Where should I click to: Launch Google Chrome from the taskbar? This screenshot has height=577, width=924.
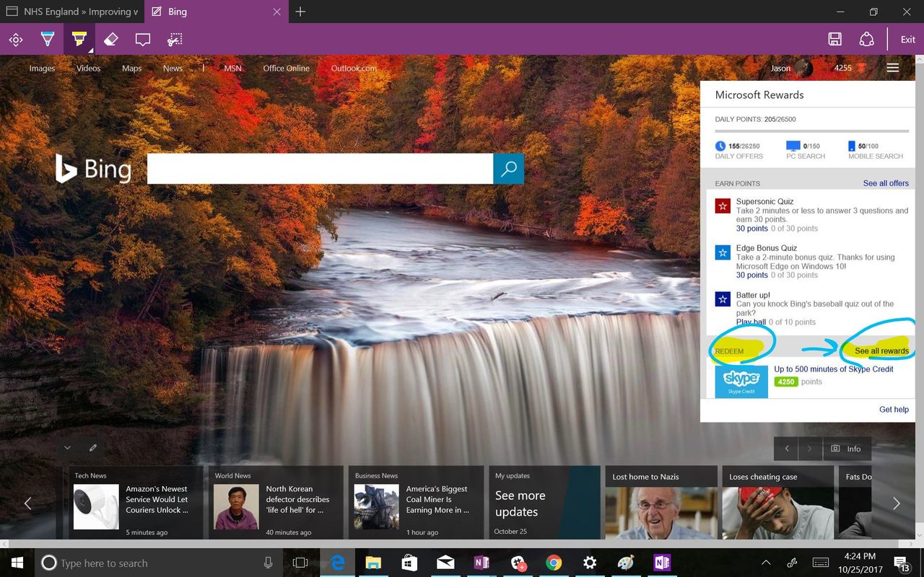(554, 563)
